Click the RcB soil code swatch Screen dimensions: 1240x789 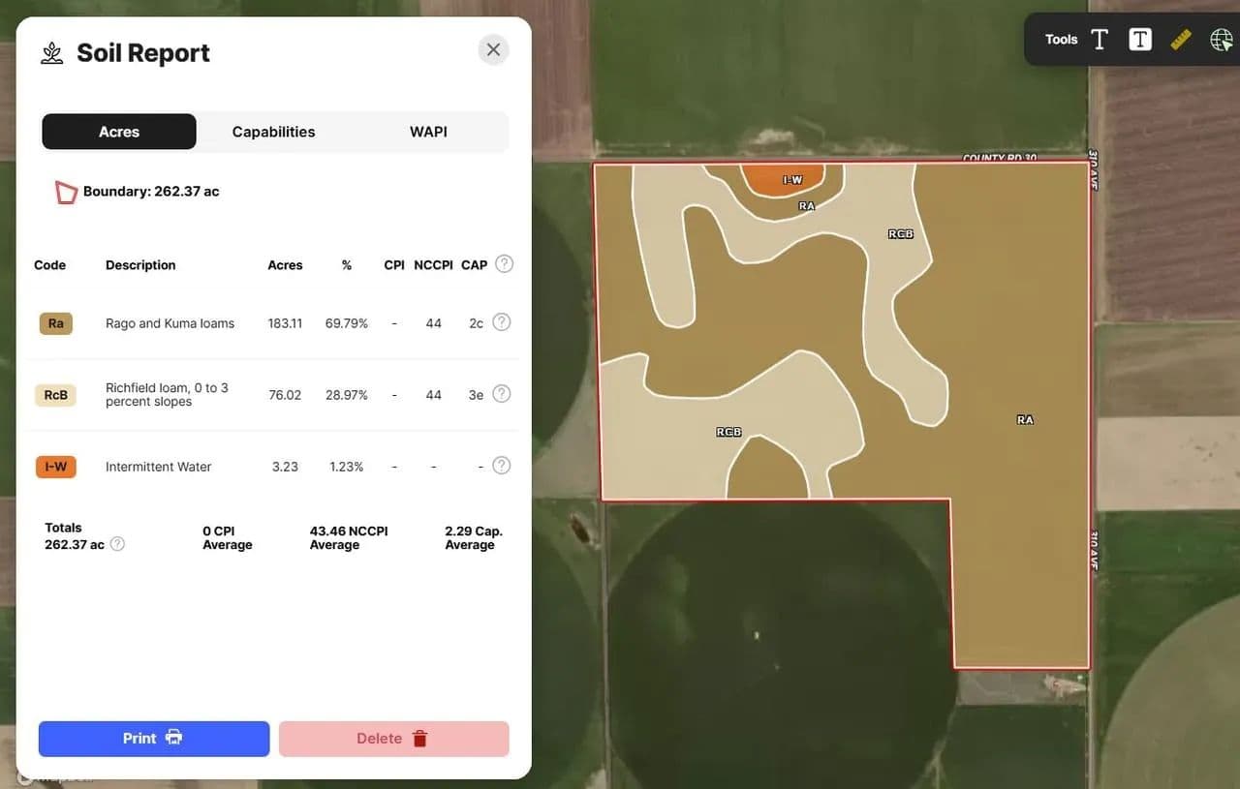point(56,395)
